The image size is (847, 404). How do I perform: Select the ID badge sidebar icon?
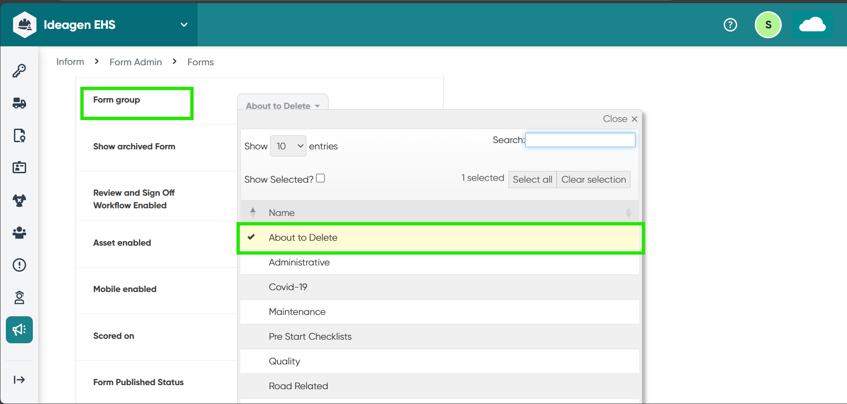[19, 168]
